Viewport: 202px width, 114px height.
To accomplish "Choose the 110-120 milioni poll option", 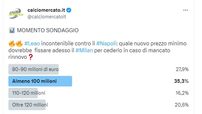I will click(x=29, y=93).
